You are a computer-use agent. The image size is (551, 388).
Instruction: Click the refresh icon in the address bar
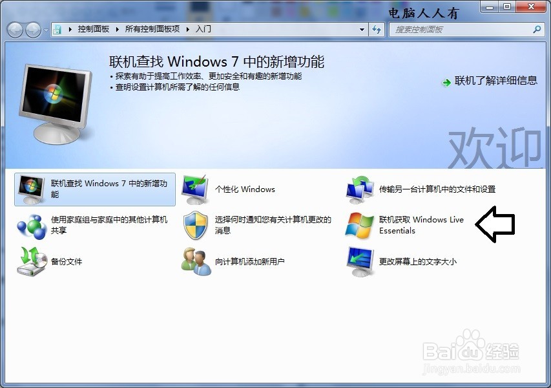point(376,29)
